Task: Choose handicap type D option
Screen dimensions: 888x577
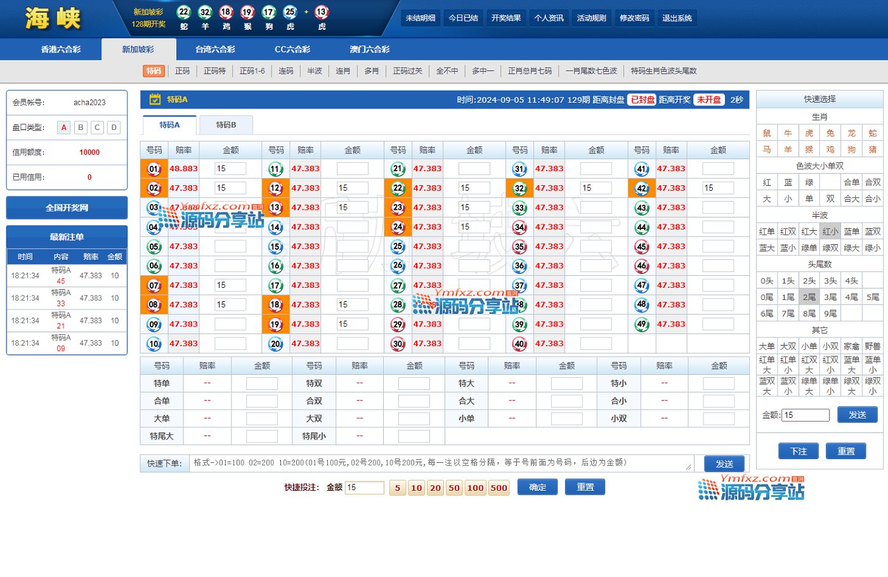Action: click(114, 127)
